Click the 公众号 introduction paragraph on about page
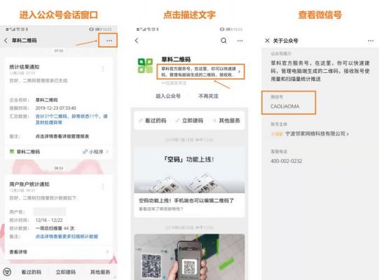 (320, 71)
